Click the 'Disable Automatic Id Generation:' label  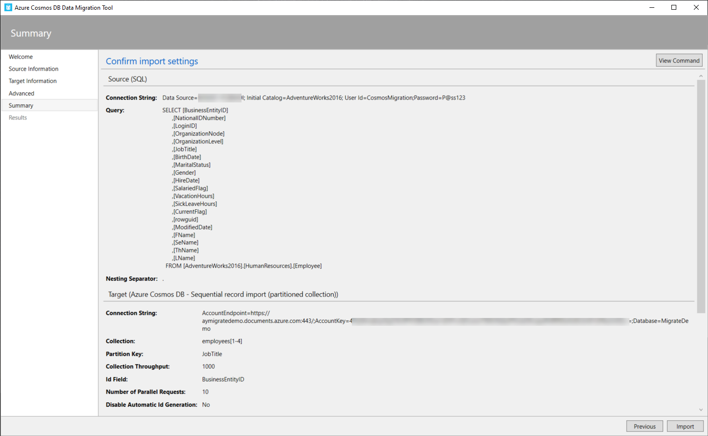[x=152, y=405]
